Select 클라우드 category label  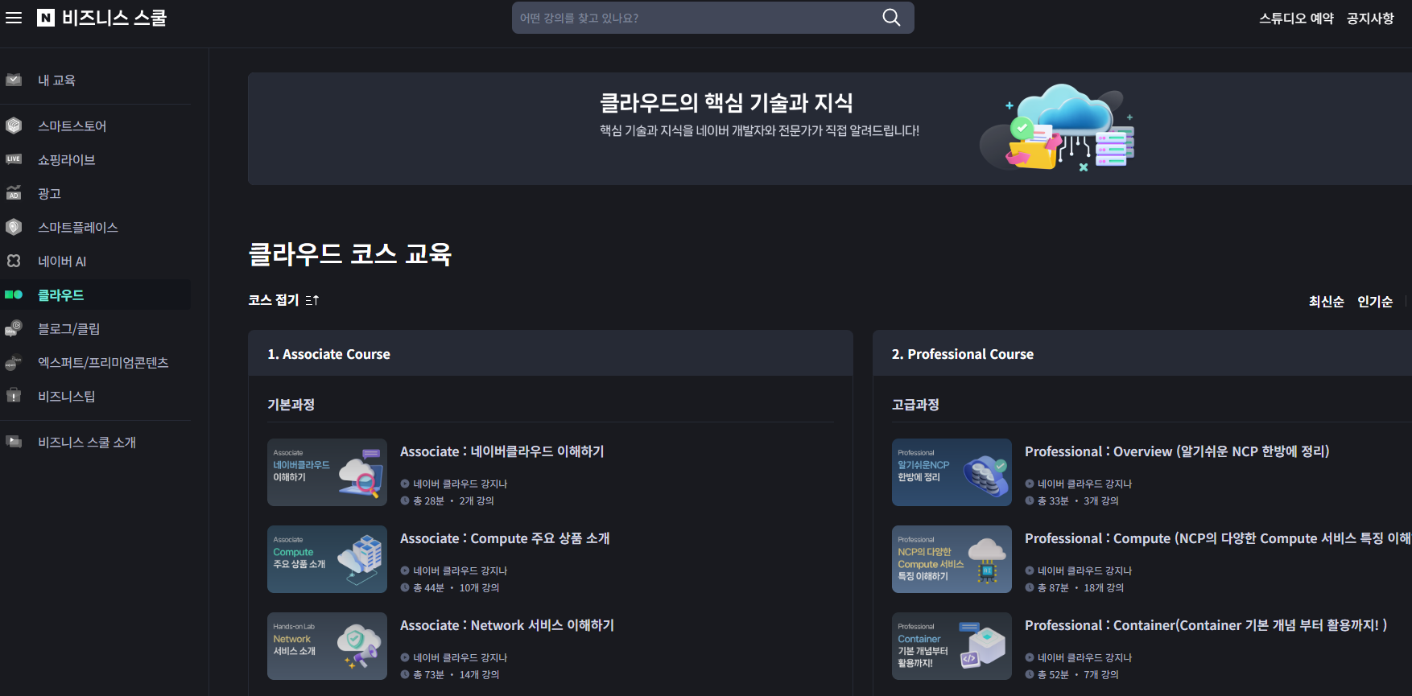[61, 295]
